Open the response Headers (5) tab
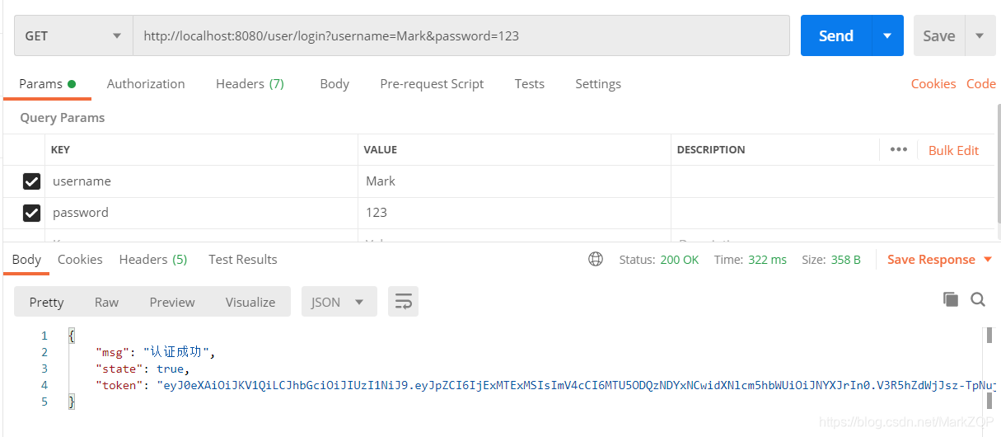The image size is (1001, 437). tap(153, 260)
